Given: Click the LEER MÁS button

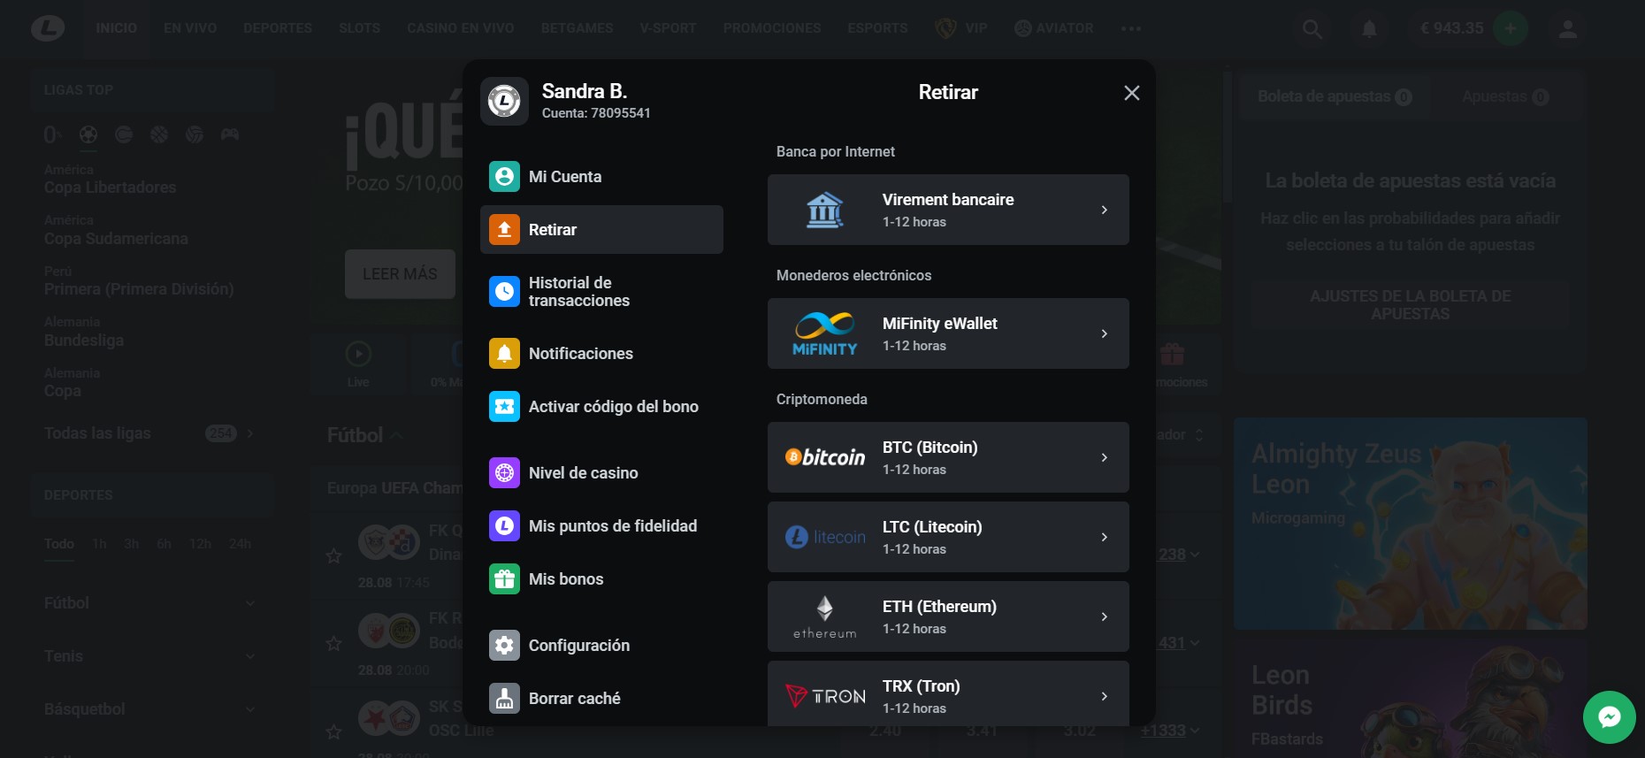Looking at the screenshot, I should (x=400, y=274).
